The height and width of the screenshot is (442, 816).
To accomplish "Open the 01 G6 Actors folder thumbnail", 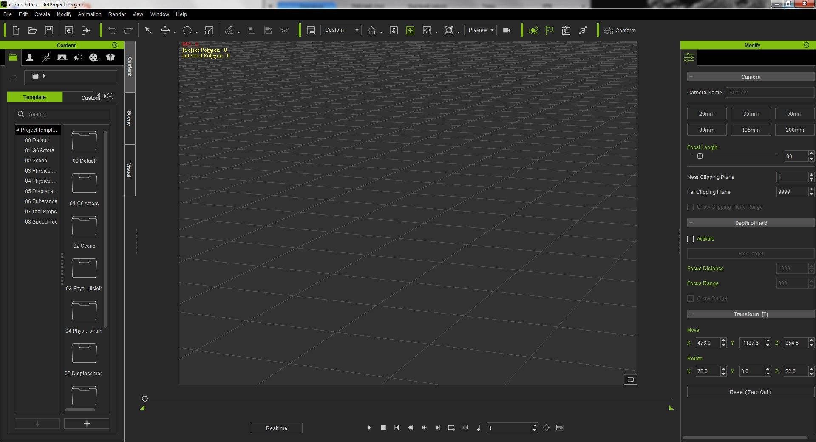I will [x=84, y=184].
